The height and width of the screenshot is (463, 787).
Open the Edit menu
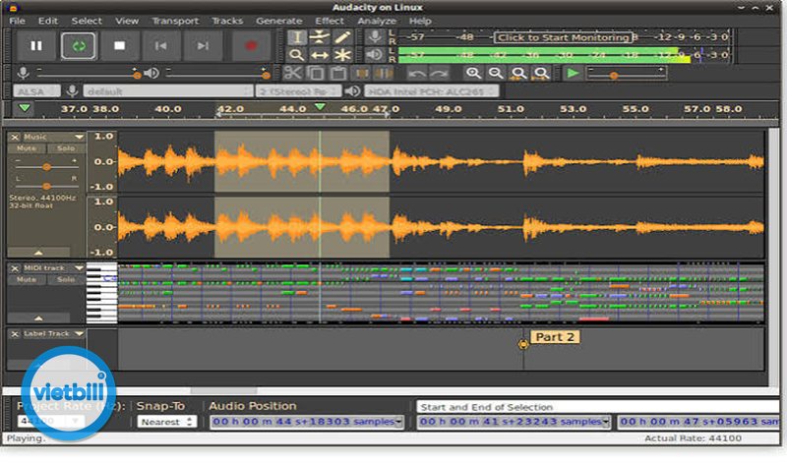[x=47, y=21]
